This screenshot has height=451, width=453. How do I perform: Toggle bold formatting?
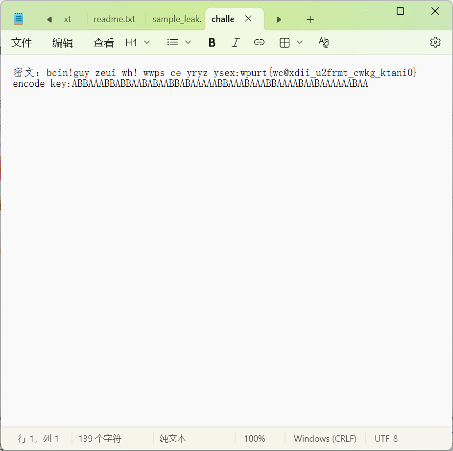coord(212,43)
